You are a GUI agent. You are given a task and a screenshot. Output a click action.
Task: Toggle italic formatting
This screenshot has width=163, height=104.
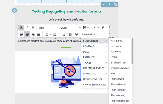[x=27, y=28]
